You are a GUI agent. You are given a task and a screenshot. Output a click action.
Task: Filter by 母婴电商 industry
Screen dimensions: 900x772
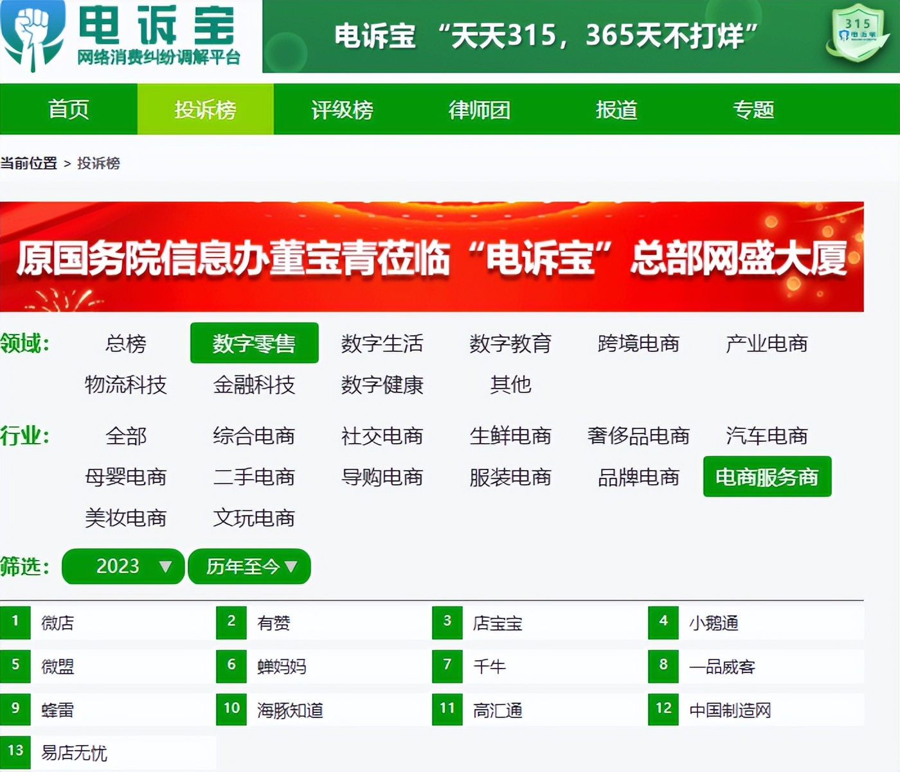click(126, 477)
